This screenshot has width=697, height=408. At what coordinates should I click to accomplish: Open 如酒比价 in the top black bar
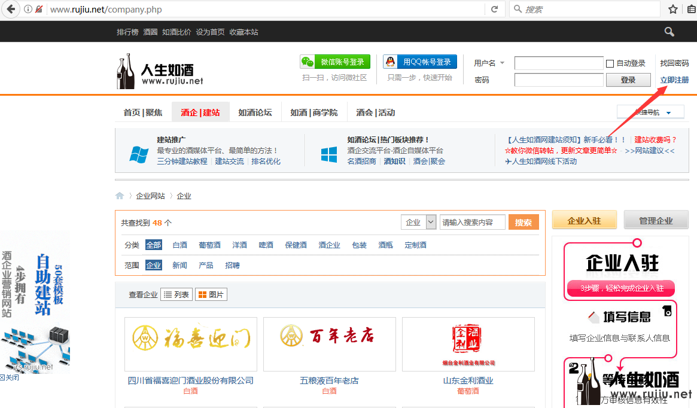tap(176, 32)
